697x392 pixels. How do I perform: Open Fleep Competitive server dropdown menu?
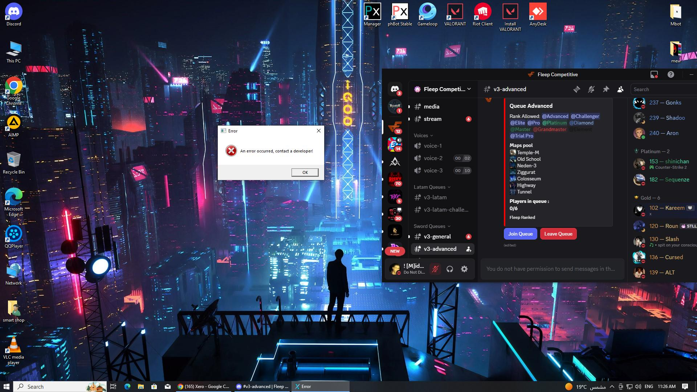point(444,89)
